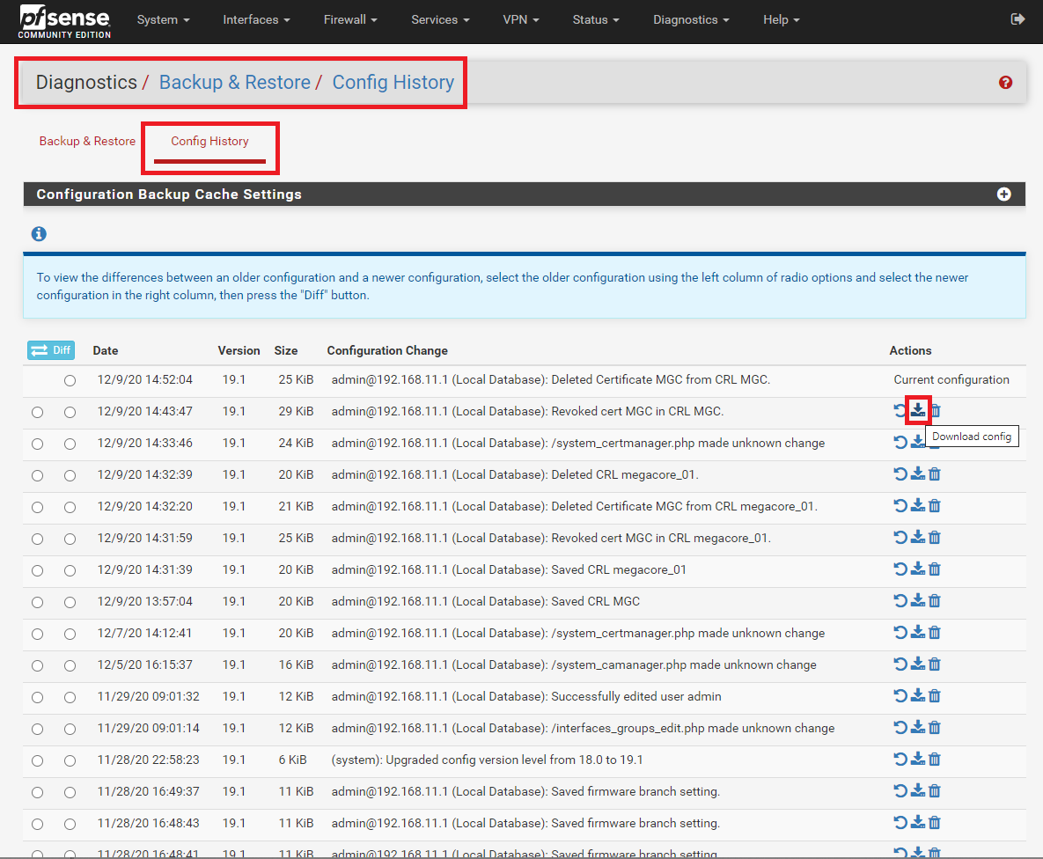Image resolution: width=1043 pixels, height=859 pixels.
Task: Select newer radio for 11/28/20 22:58:23 row
Action: pos(70,760)
